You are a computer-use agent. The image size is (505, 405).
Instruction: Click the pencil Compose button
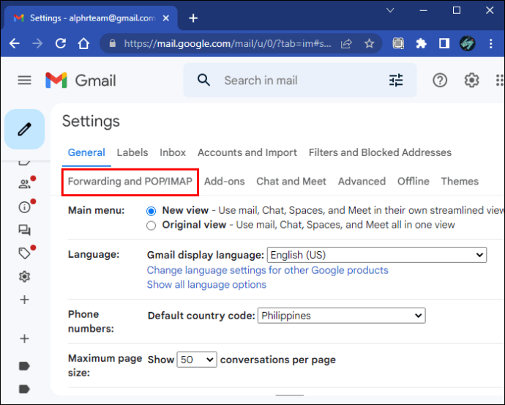(24, 129)
